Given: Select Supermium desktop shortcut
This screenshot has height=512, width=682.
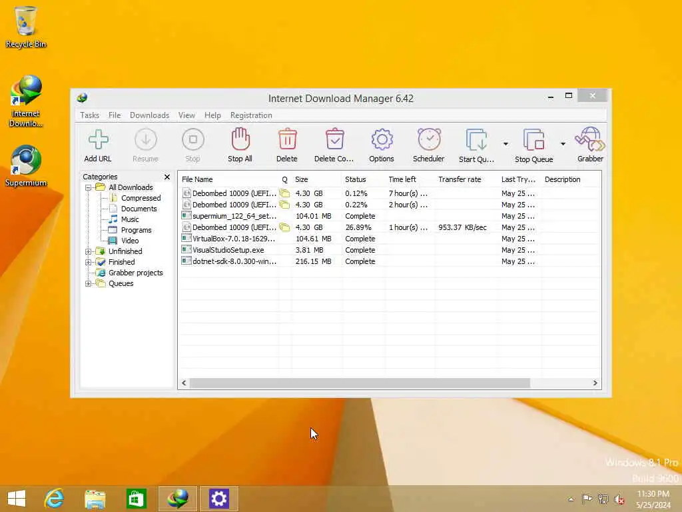Looking at the screenshot, I should pos(26,166).
